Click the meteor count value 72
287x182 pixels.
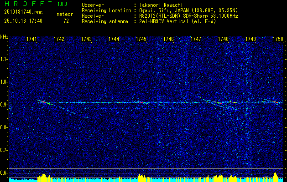(66, 21)
